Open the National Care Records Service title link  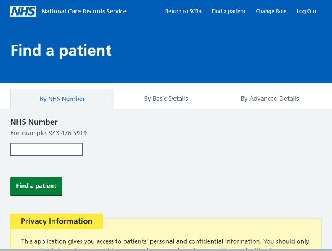(x=84, y=11)
